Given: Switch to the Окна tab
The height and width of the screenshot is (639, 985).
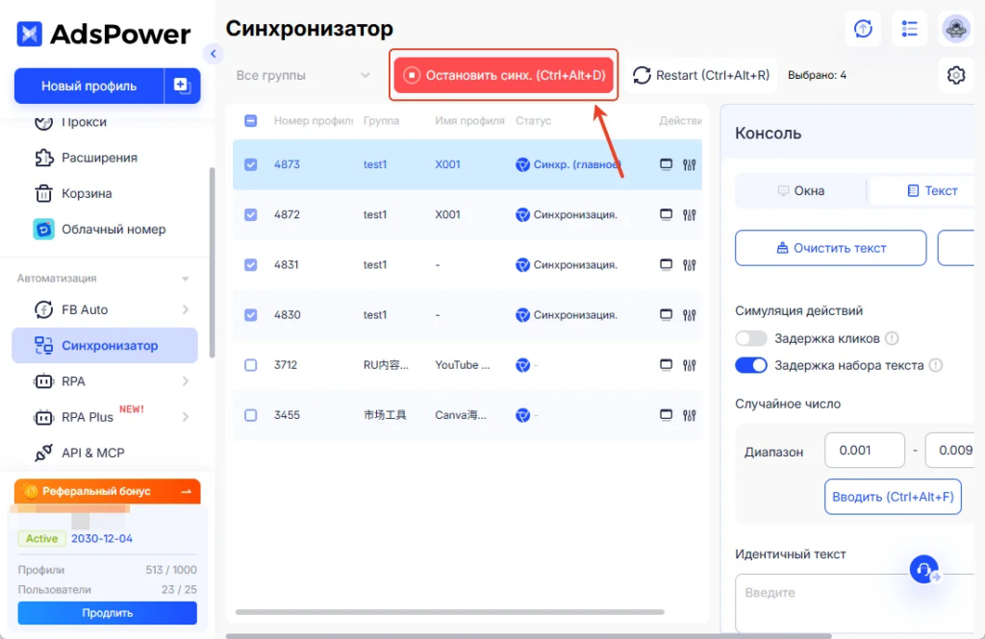Looking at the screenshot, I should [x=801, y=191].
